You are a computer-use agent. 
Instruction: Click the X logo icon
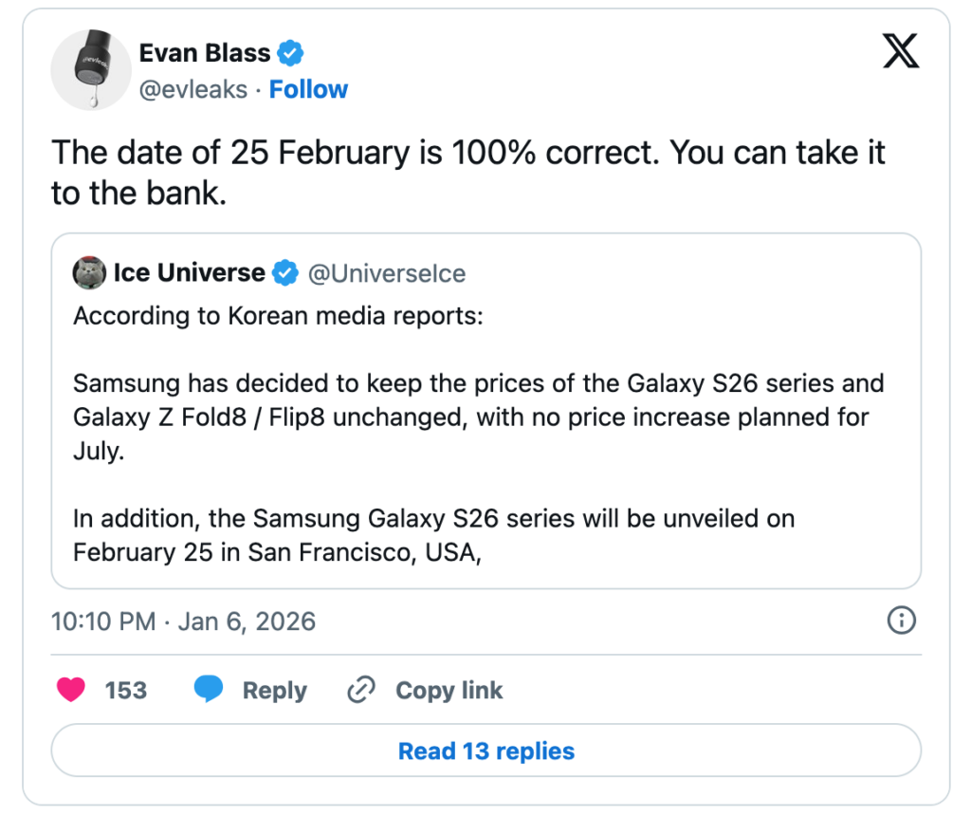pos(900,51)
